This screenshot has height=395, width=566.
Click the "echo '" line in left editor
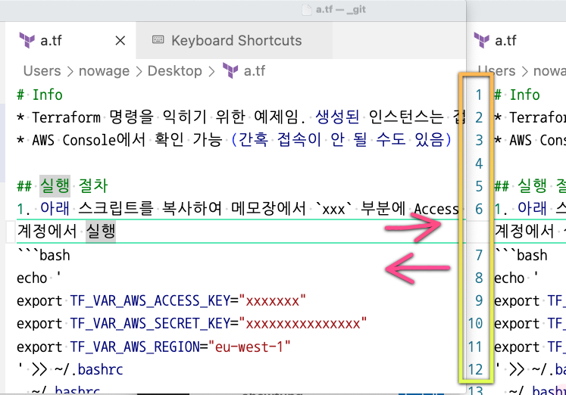(39, 278)
